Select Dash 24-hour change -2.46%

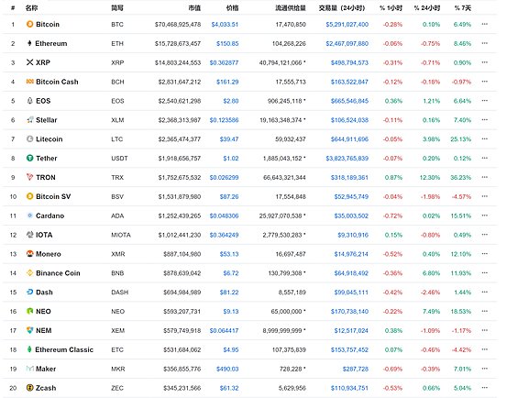(x=430, y=293)
